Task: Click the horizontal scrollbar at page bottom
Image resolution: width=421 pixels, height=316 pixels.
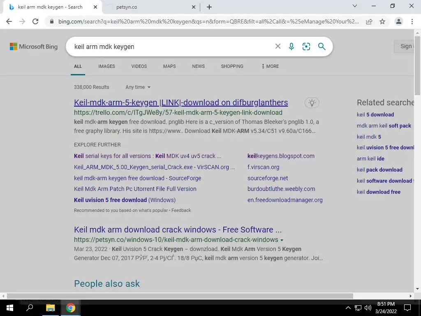Action: (180, 296)
